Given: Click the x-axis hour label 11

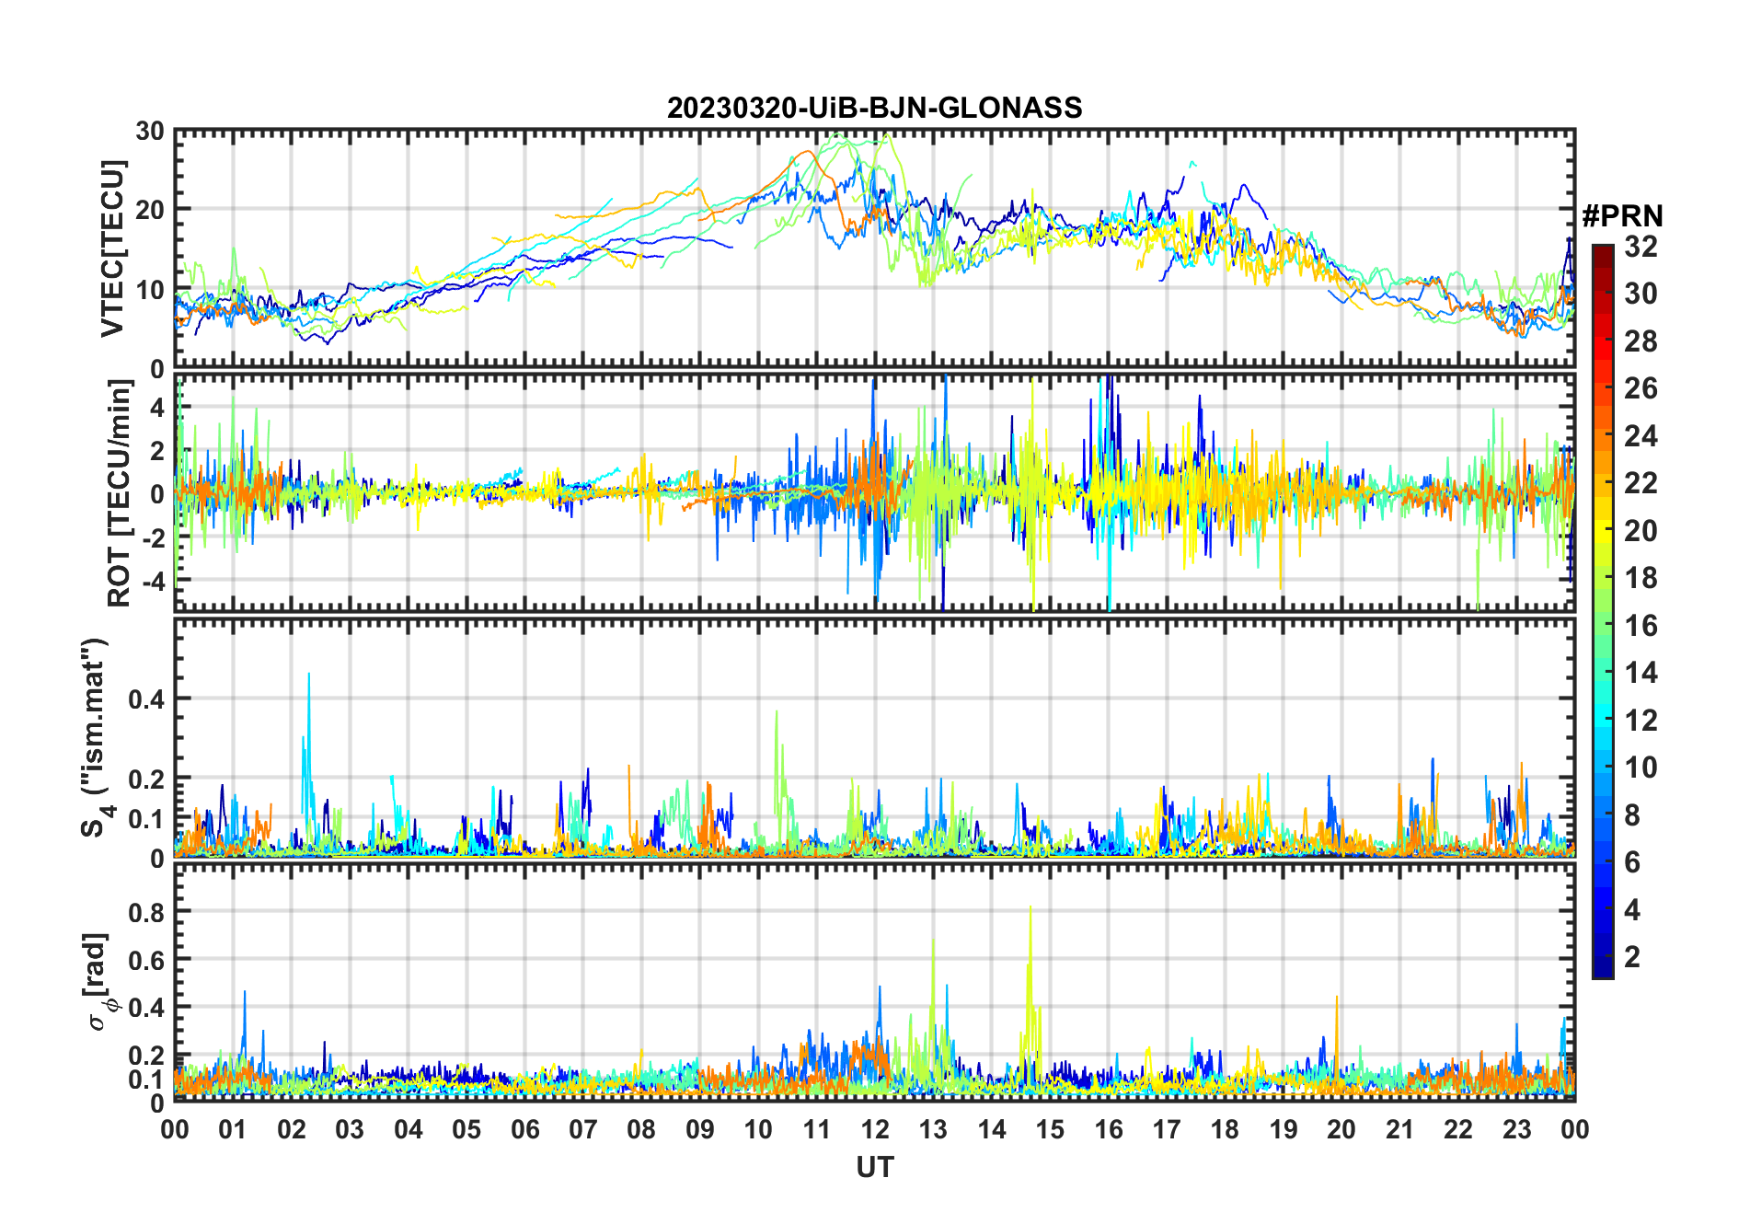Looking at the screenshot, I should click(817, 1130).
